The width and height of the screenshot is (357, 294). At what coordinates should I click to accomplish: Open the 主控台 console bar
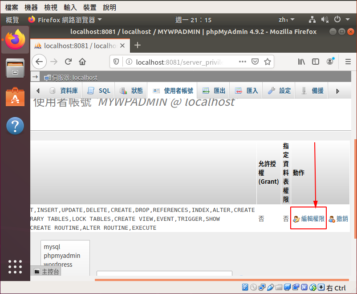46,272
